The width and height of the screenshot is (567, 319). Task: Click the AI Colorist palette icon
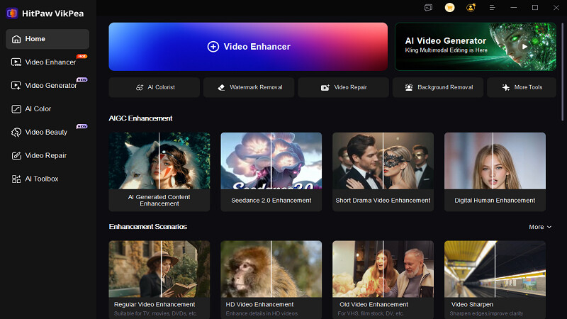[x=140, y=87]
